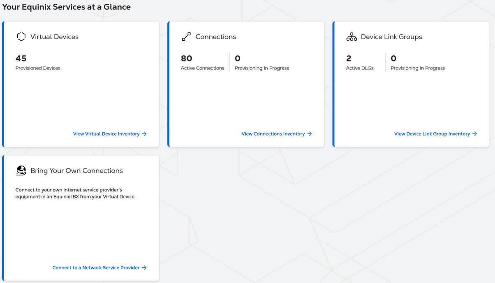495x283 pixels.
Task: Click the Bring Your Own Connections description text
Action: [x=75, y=193]
